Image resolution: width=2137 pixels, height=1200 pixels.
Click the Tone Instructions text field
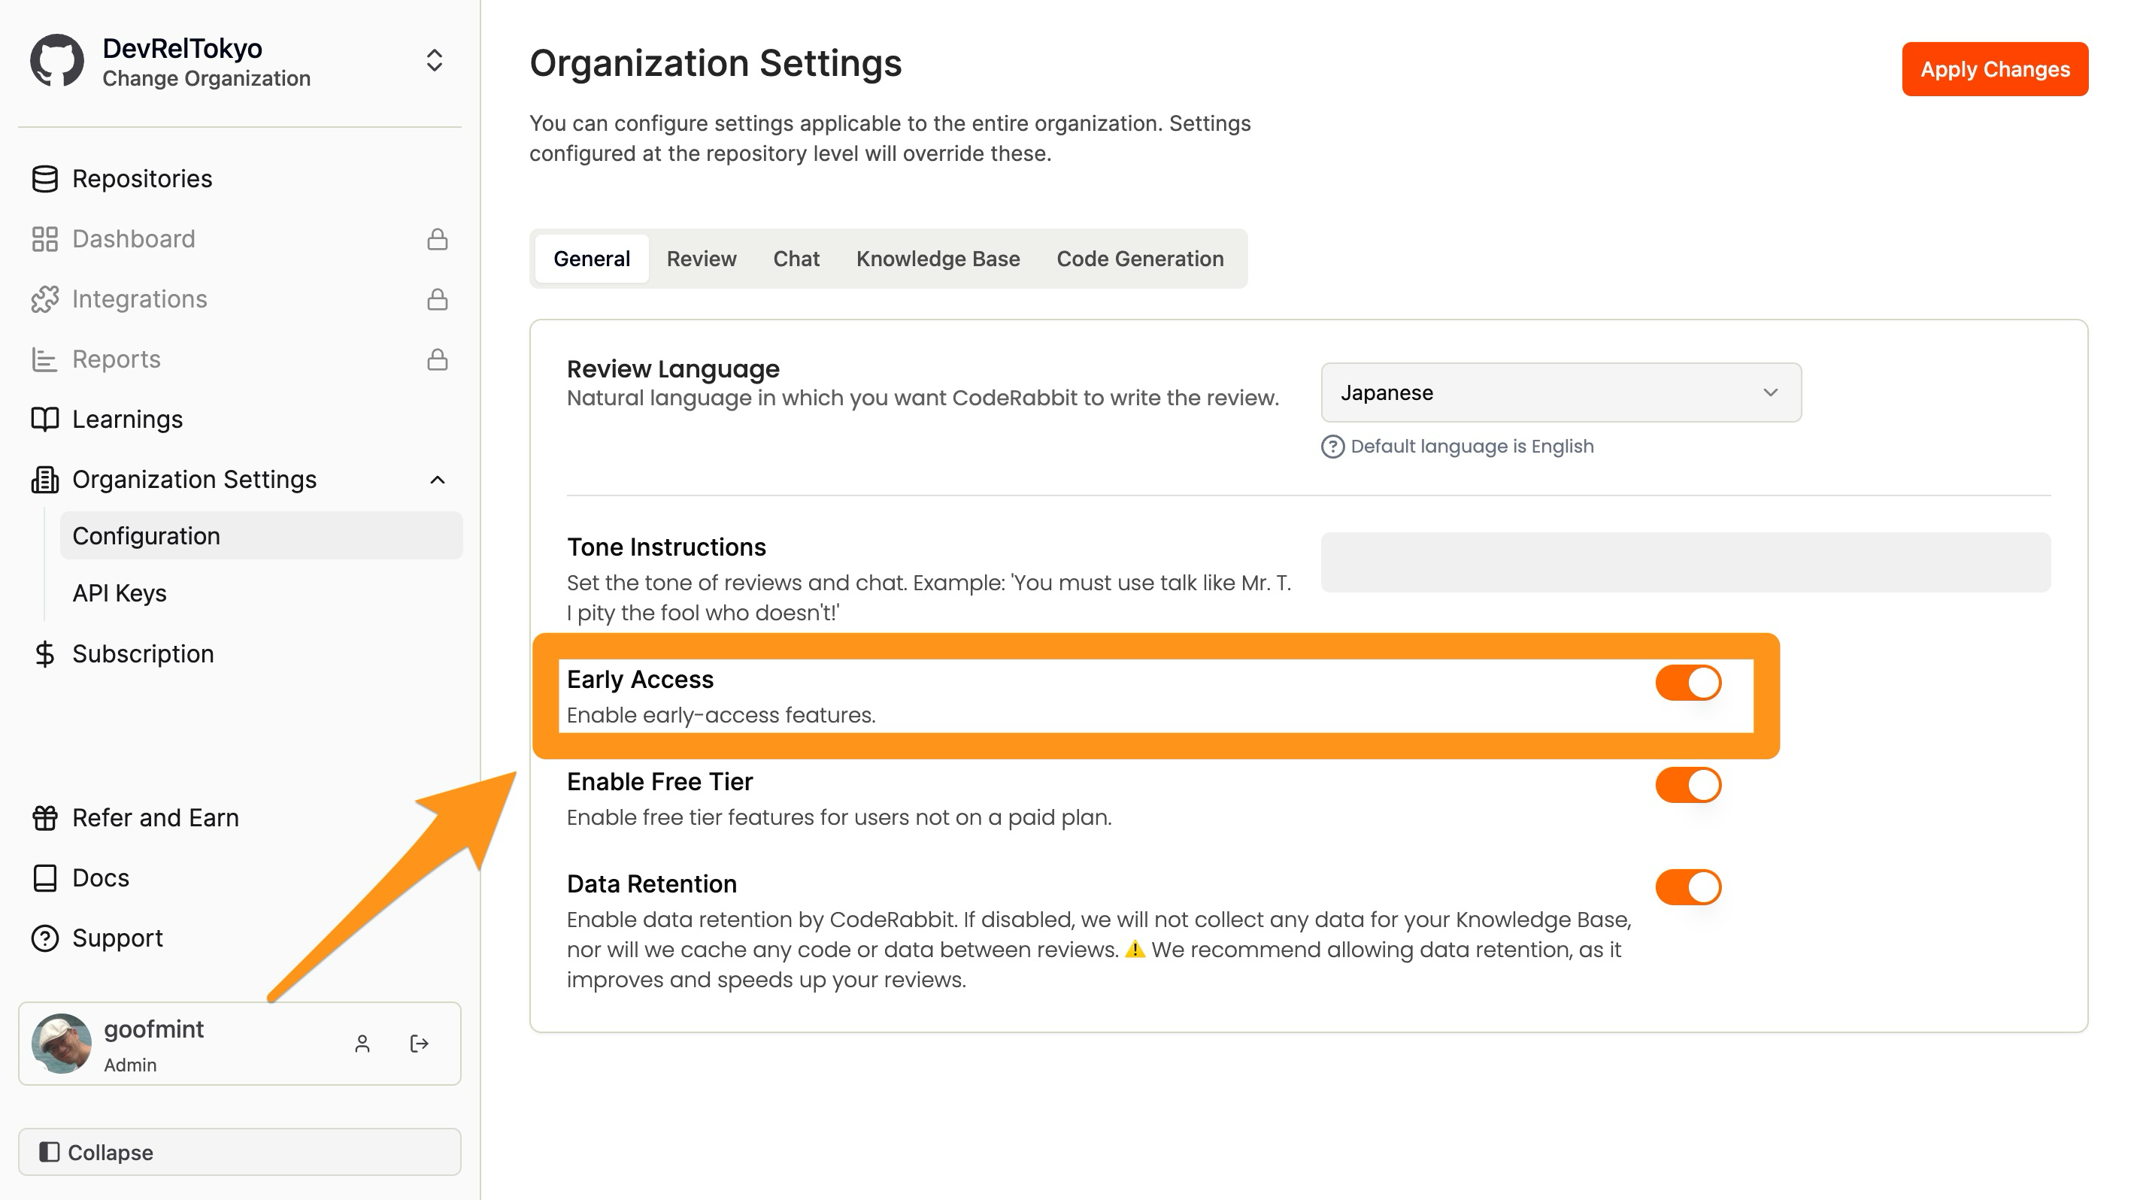pyautogui.click(x=1685, y=562)
